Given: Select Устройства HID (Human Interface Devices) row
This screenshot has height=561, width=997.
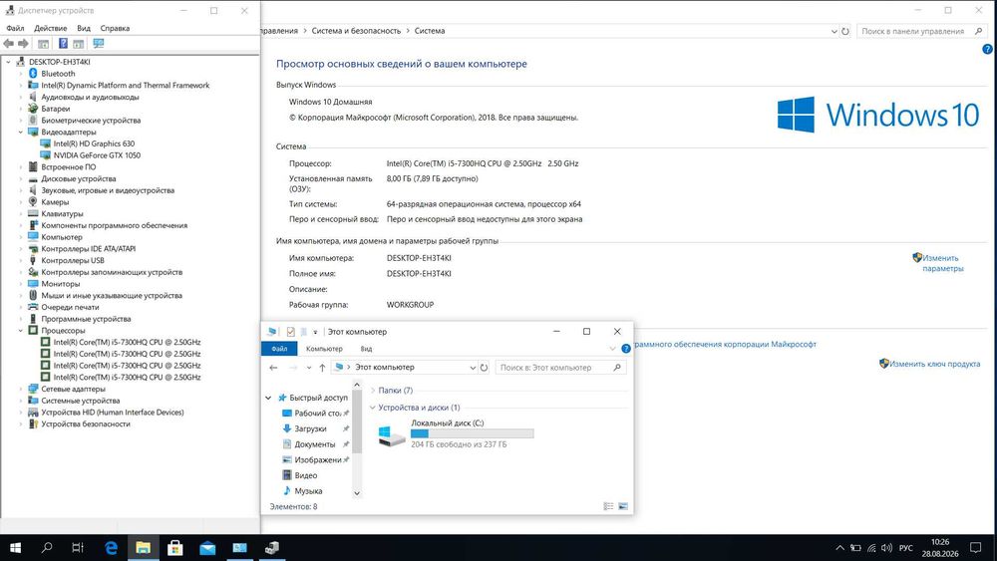Looking at the screenshot, I should pos(113,413).
